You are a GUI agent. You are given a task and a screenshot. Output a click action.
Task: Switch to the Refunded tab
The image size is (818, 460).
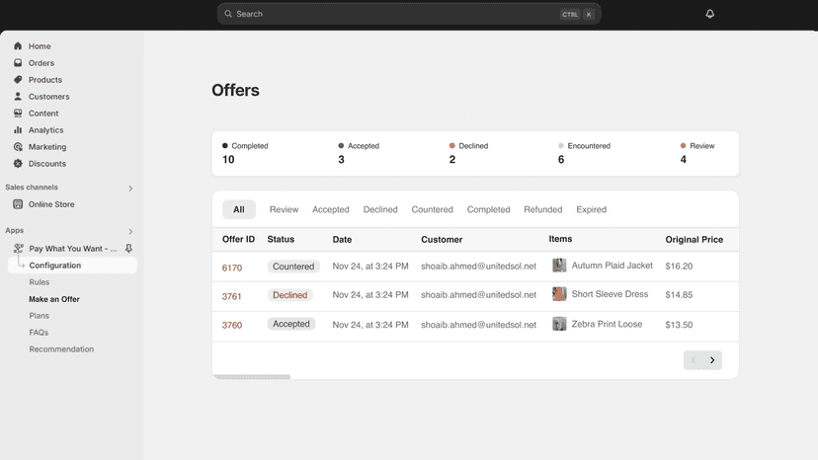(x=543, y=209)
